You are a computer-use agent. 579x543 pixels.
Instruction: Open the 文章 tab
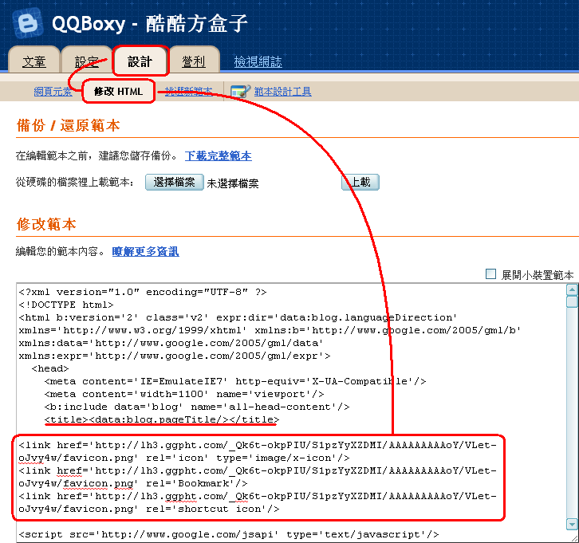pos(34,61)
